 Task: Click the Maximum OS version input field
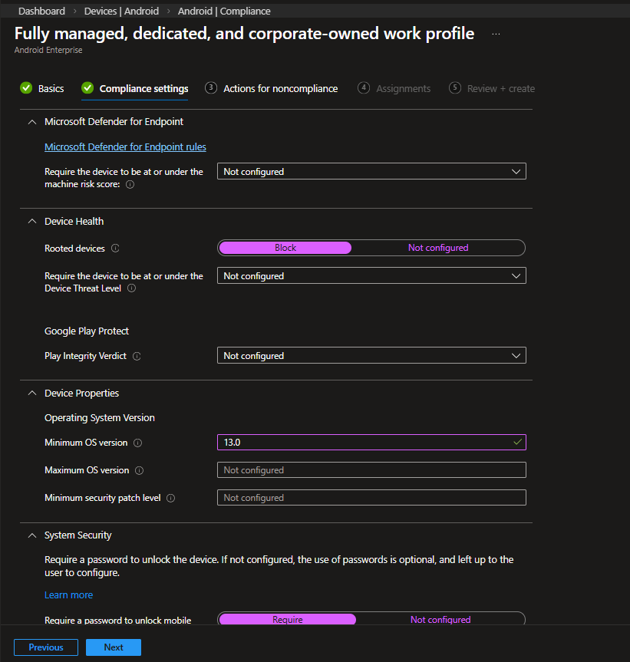pyautogui.click(x=371, y=470)
